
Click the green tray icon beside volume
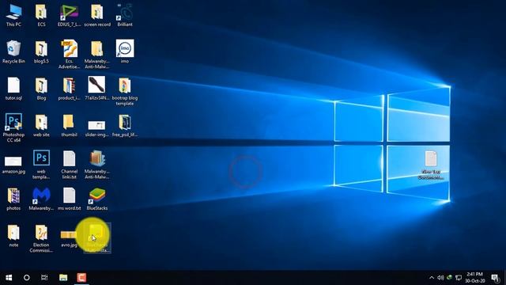(449, 278)
